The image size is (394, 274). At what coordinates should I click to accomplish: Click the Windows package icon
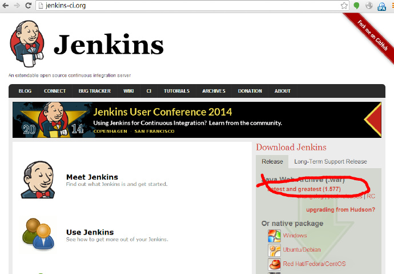tap(274, 236)
